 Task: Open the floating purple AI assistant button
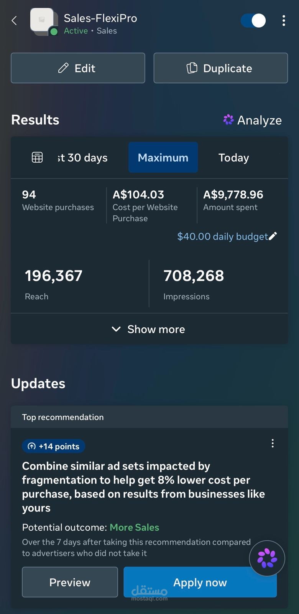pos(267,558)
